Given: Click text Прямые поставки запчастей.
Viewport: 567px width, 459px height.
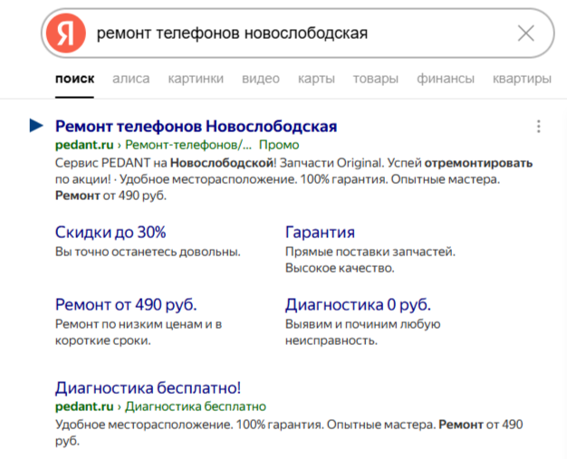Looking at the screenshot, I should coord(370,252).
